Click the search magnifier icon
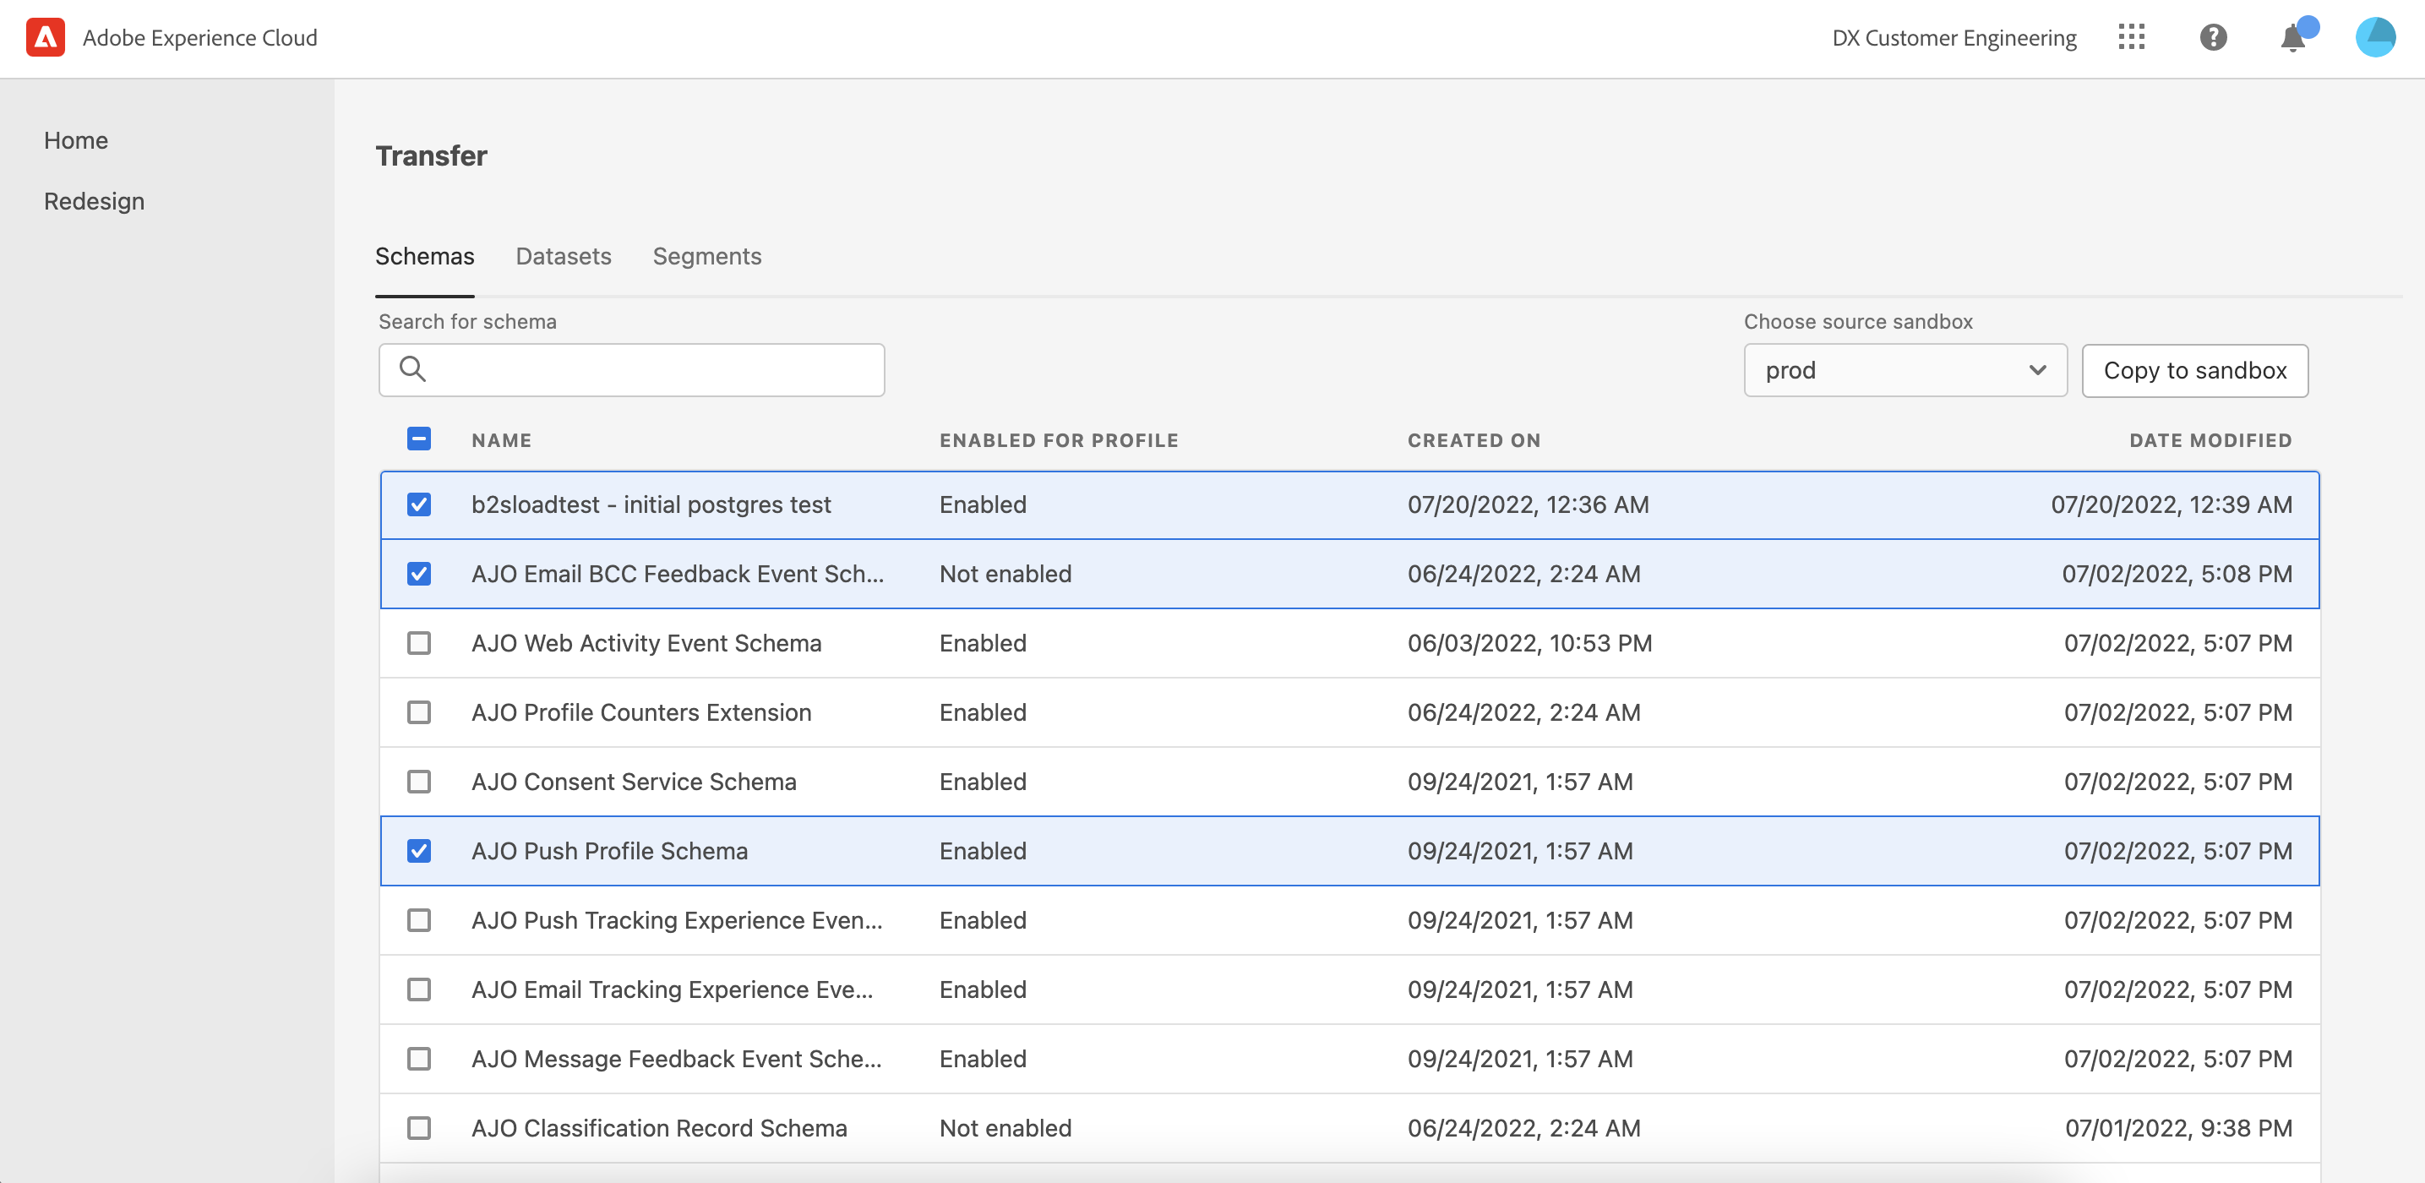The height and width of the screenshot is (1183, 2425). click(412, 369)
